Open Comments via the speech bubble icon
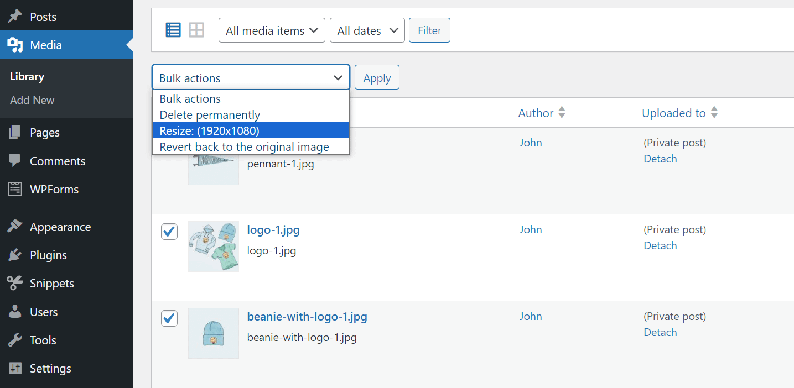 pos(15,161)
